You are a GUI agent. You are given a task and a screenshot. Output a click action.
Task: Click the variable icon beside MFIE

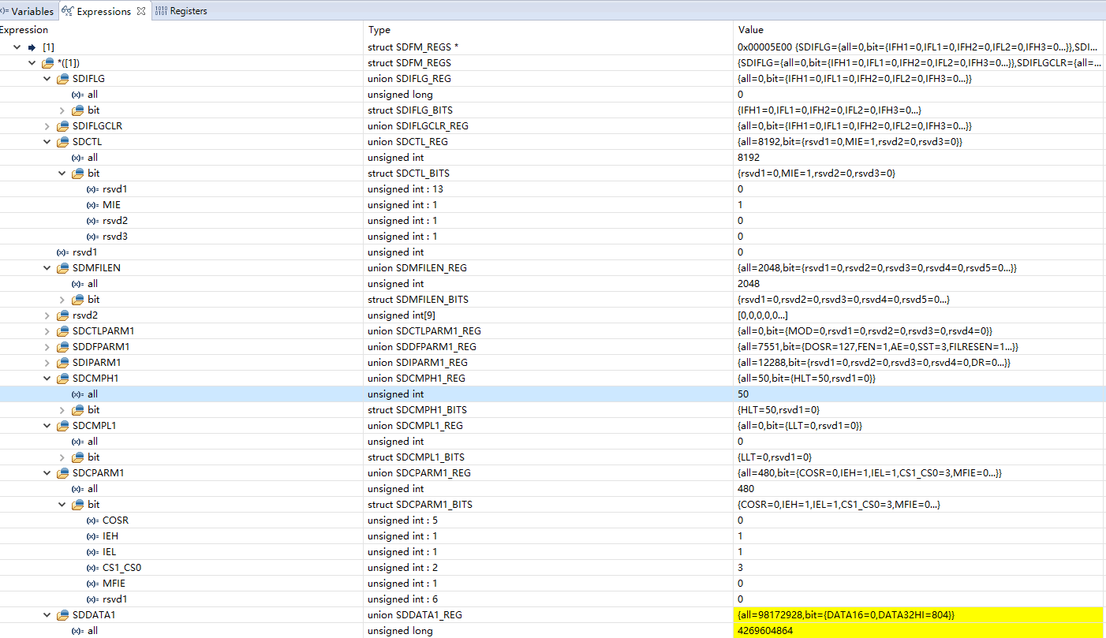pyautogui.click(x=92, y=584)
